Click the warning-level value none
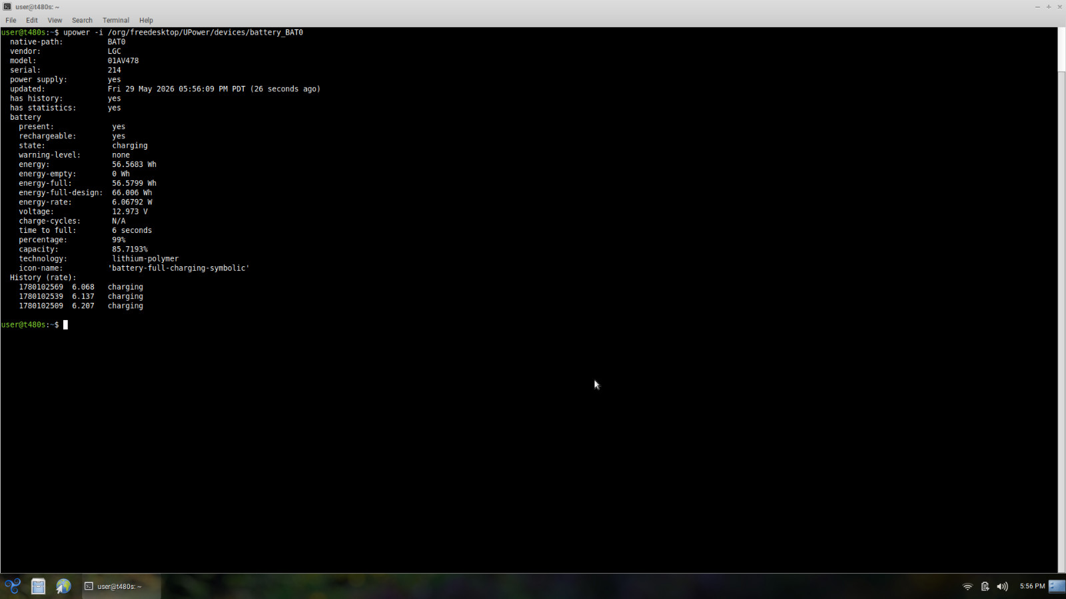This screenshot has height=599, width=1066. (121, 155)
